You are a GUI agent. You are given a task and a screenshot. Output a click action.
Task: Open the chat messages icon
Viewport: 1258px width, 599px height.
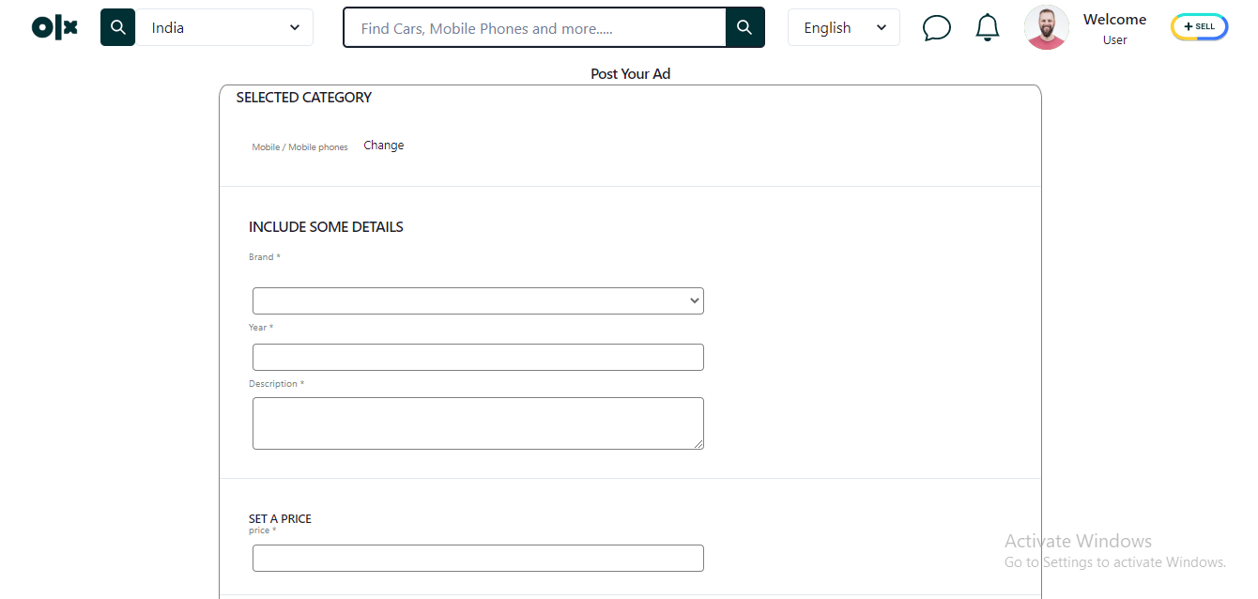click(937, 27)
